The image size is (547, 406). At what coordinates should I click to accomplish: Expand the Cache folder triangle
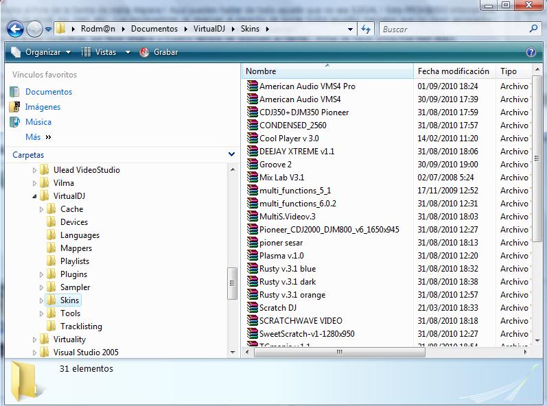click(41, 209)
